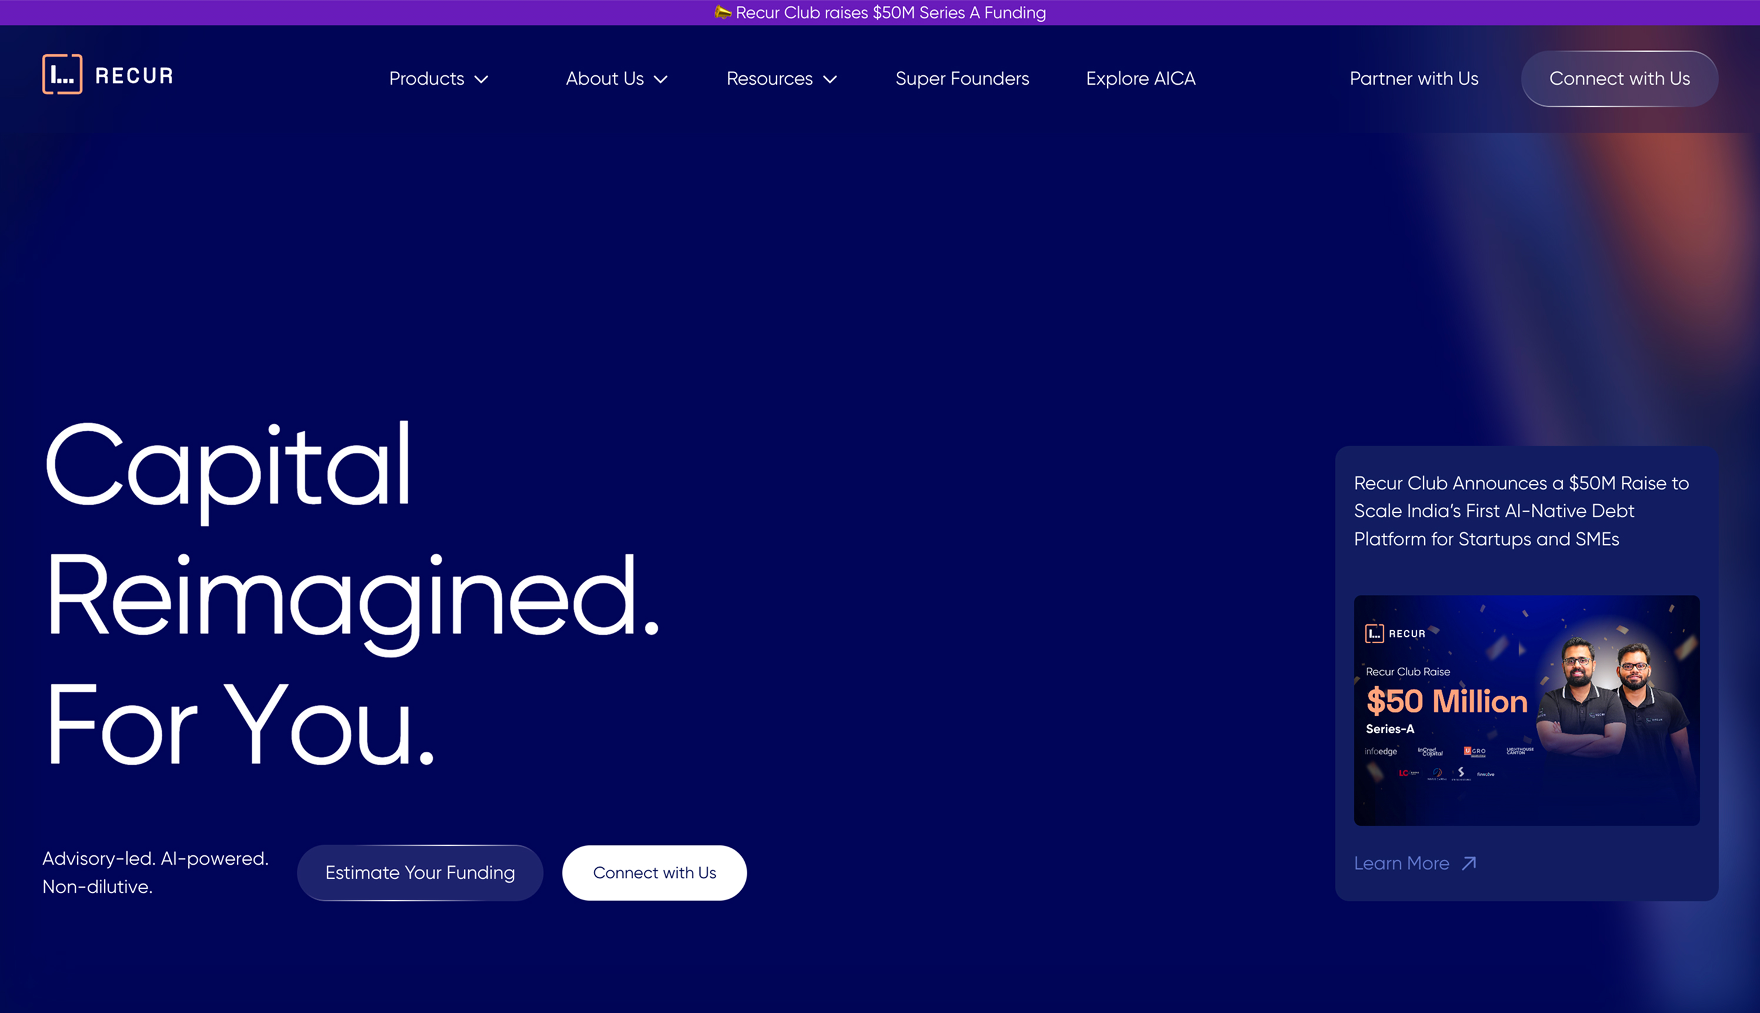
Task: Expand the Products dropdown chevron
Action: pos(481,79)
